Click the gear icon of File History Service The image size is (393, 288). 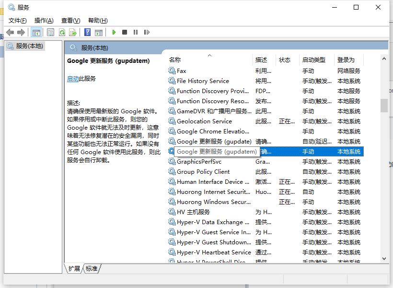coord(172,81)
